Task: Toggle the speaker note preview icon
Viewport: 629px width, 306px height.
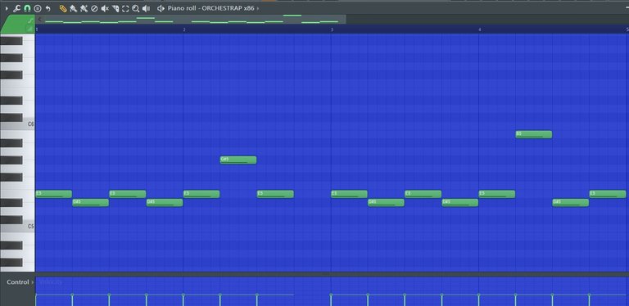Action: point(161,8)
